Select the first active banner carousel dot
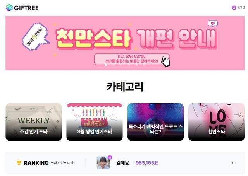This screenshot has width=248, height=176. pyautogui.click(x=106, y=65)
